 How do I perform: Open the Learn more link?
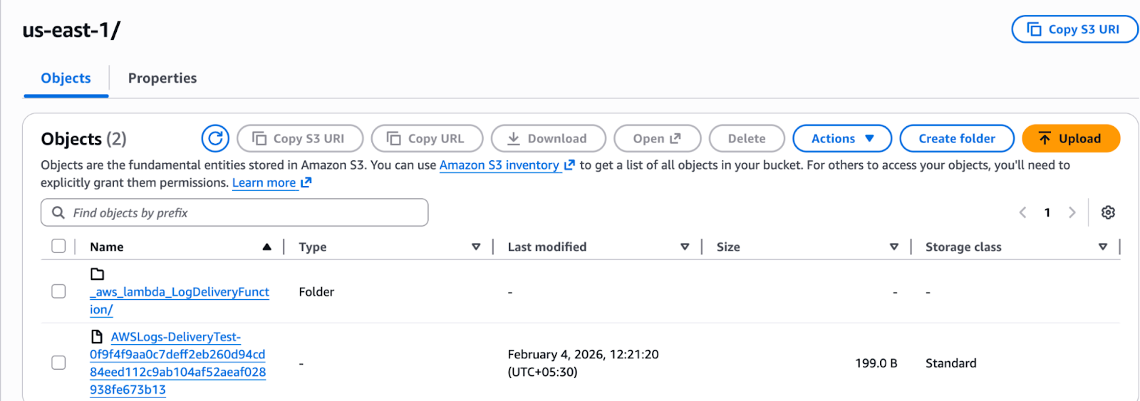pos(264,182)
